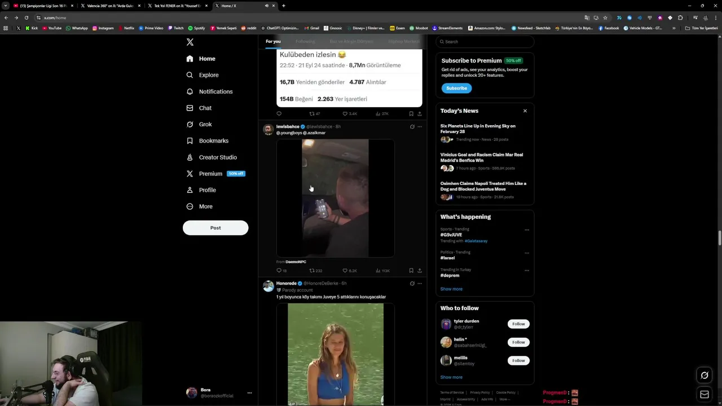Switch to Valencia 360 on X browser tab
Screen dimensions: 722x406
[110, 6]
